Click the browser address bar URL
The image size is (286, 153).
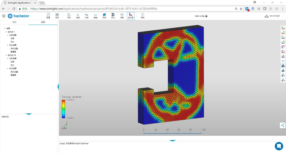pos(94,9)
